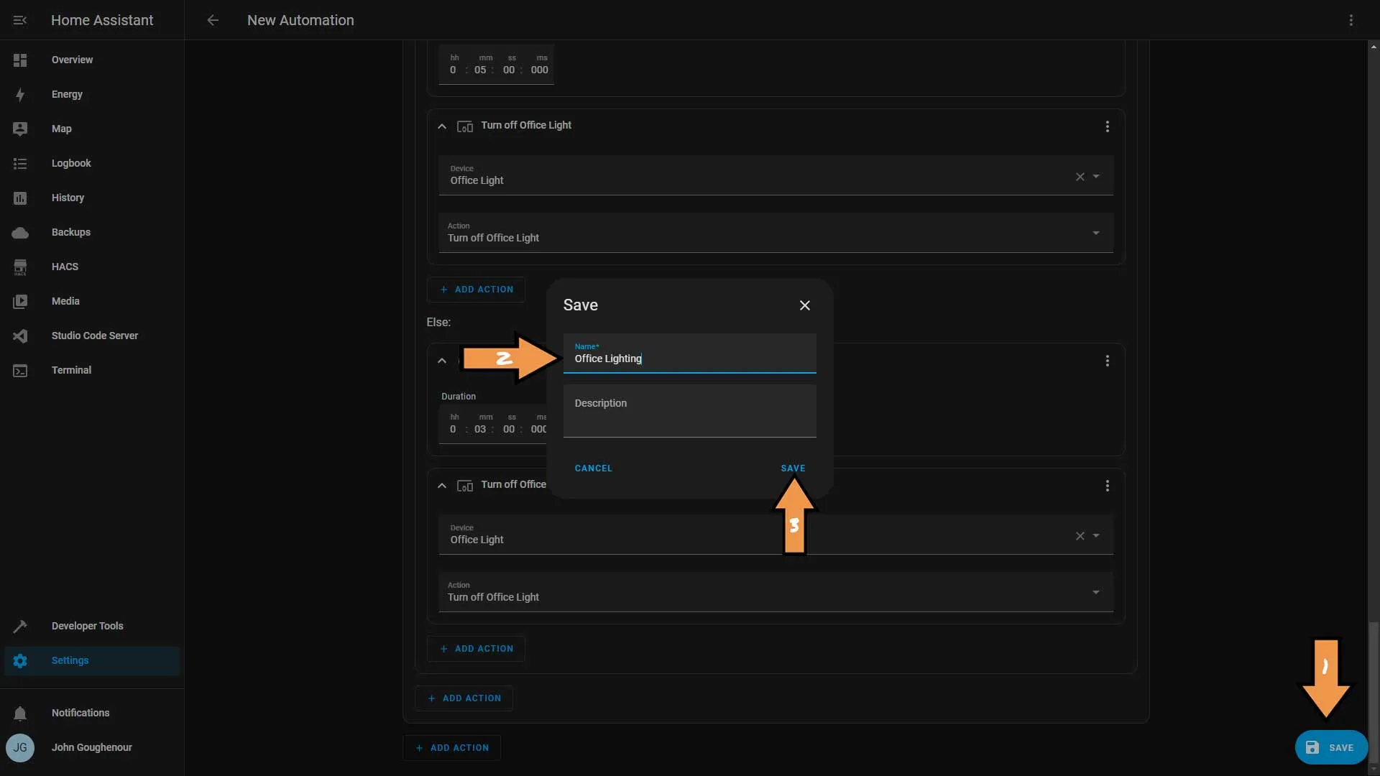Click the HACS store icon

coord(20,267)
